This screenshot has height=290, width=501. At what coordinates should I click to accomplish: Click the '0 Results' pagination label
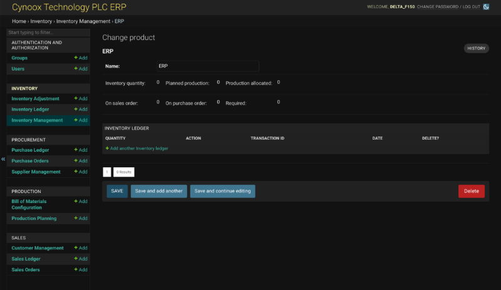point(123,172)
